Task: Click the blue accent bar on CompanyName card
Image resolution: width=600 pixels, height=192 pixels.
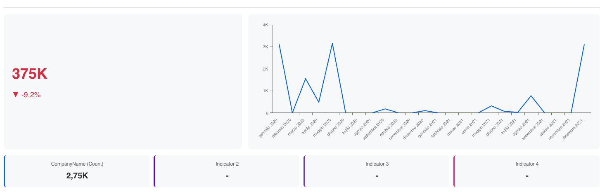Action: point(5,171)
